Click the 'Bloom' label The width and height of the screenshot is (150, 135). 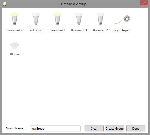pos(15,54)
